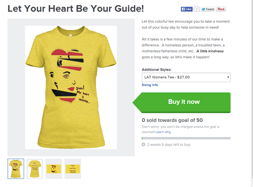Click the Let Your Heart Be Your Guide title
Screen dimensions: 253x187
click(x=75, y=8)
